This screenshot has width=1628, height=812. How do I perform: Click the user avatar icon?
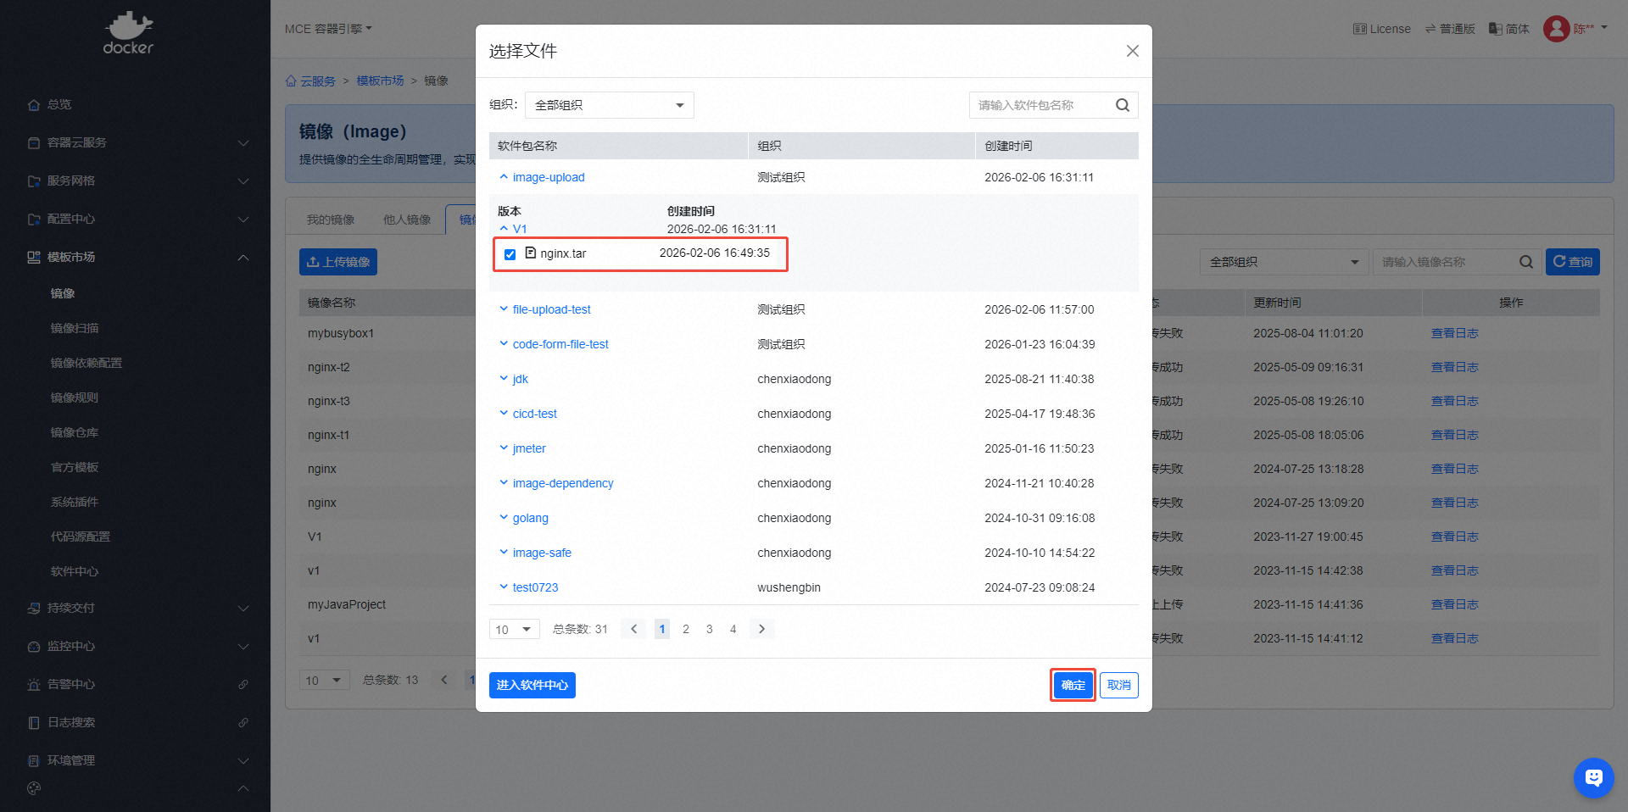tap(1556, 29)
